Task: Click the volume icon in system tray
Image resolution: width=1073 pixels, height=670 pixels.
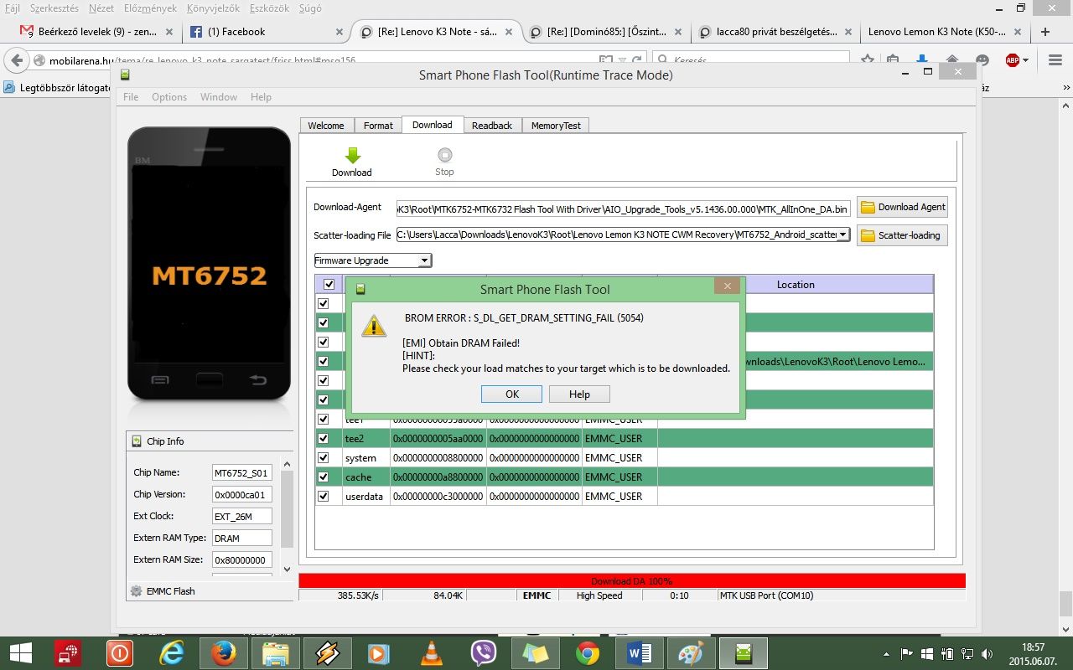Action: pyautogui.click(x=987, y=653)
